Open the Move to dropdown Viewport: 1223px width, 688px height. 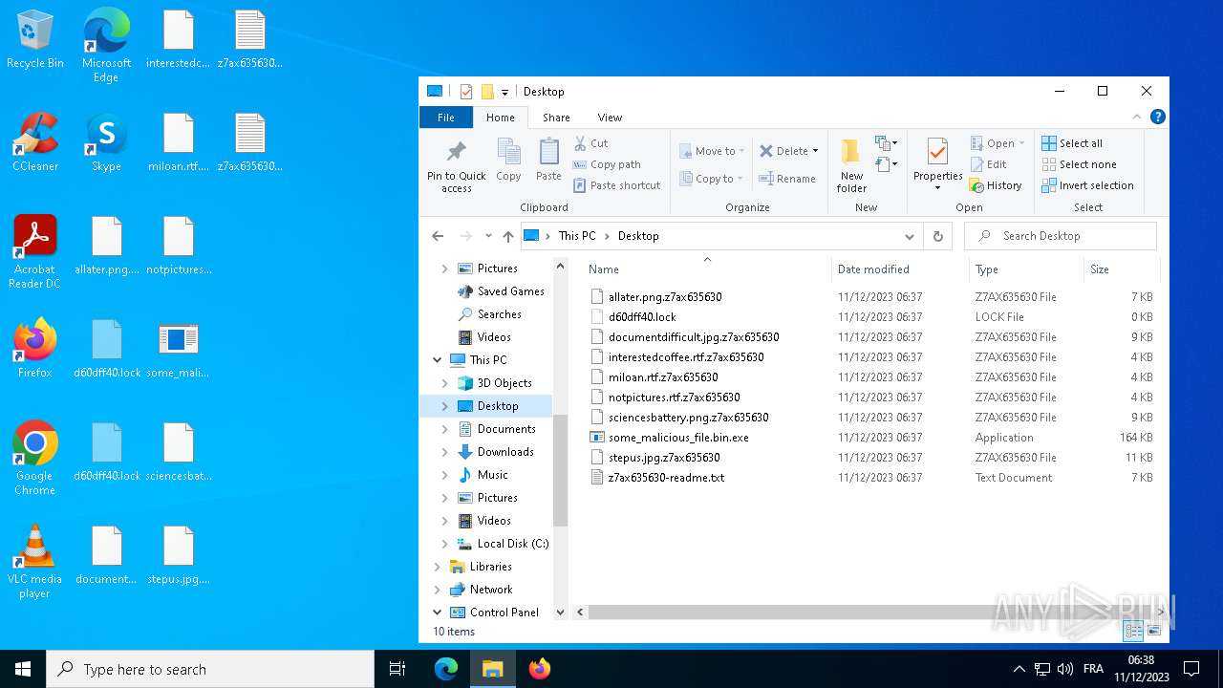pos(712,151)
